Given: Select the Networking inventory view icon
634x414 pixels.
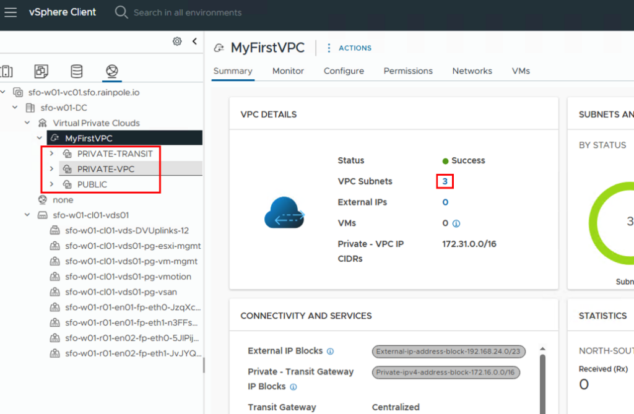Looking at the screenshot, I should [111, 71].
